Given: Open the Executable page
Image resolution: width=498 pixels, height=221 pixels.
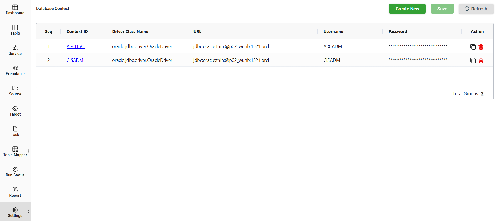Looking at the screenshot, I should tap(15, 71).
